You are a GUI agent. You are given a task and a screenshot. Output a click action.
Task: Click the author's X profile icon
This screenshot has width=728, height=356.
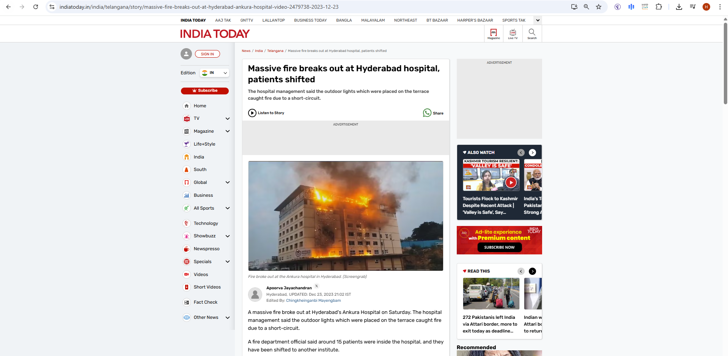[317, 286]
